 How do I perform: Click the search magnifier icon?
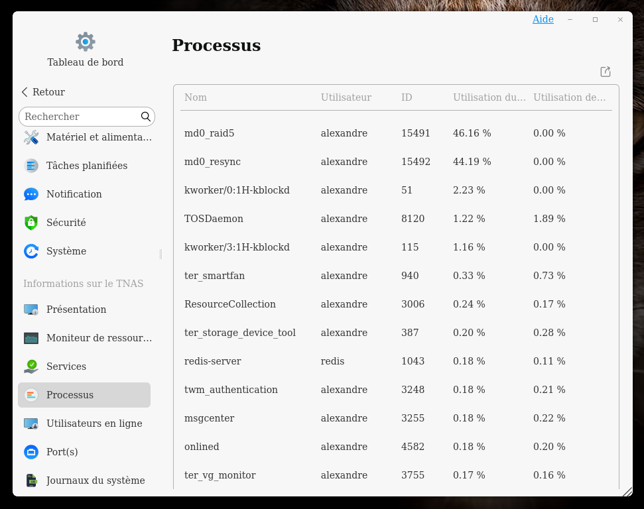(x=146, y=117)
